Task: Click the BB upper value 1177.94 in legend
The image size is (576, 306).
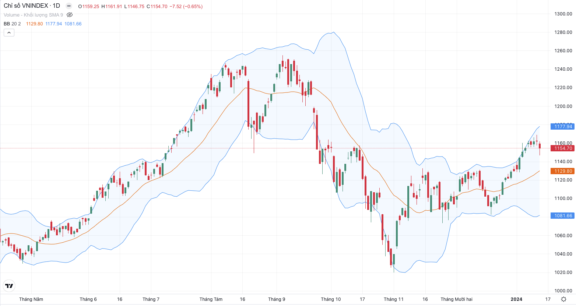Action: [54, 24]
